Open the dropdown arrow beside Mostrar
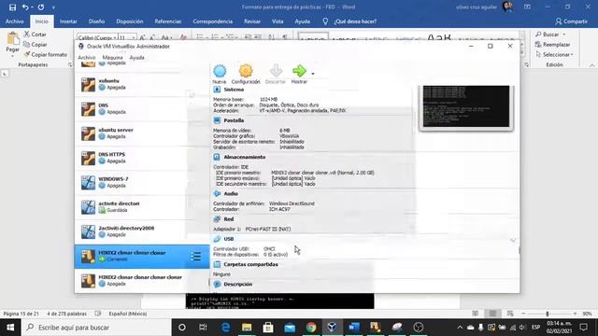 [313, 74]
